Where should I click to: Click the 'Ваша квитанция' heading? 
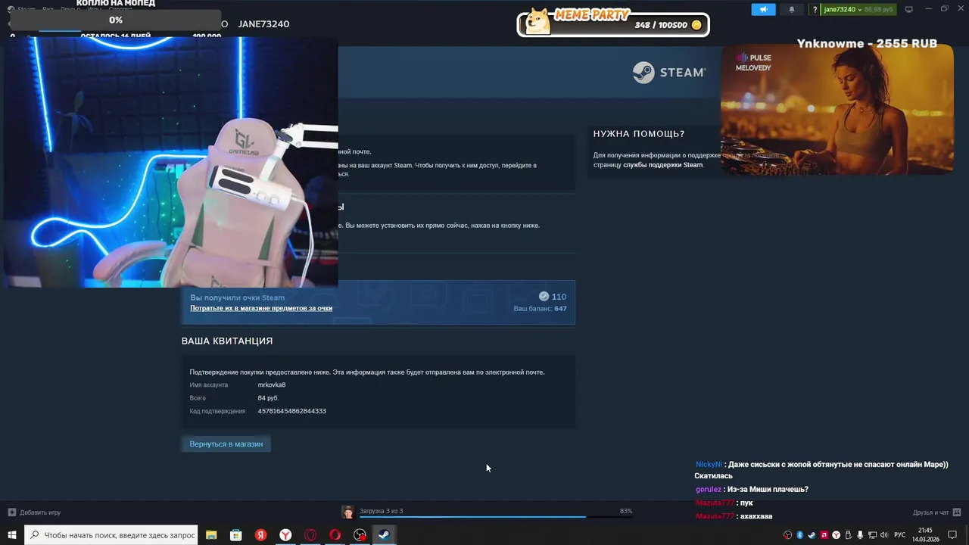tap(227, 341)
